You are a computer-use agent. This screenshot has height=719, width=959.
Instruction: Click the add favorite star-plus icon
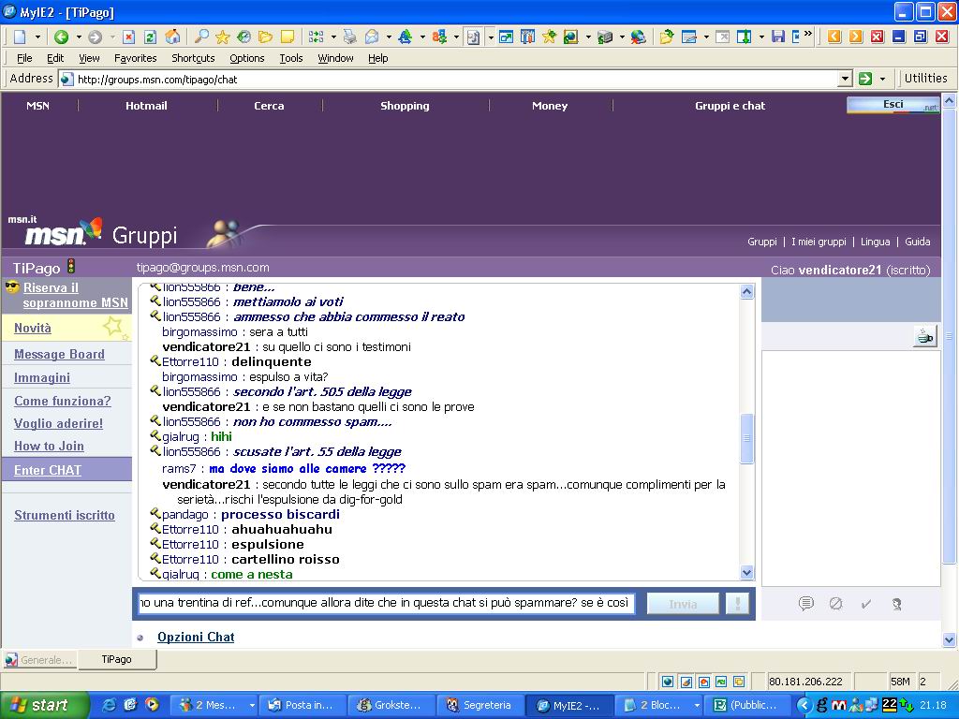[x=549, y=37]
